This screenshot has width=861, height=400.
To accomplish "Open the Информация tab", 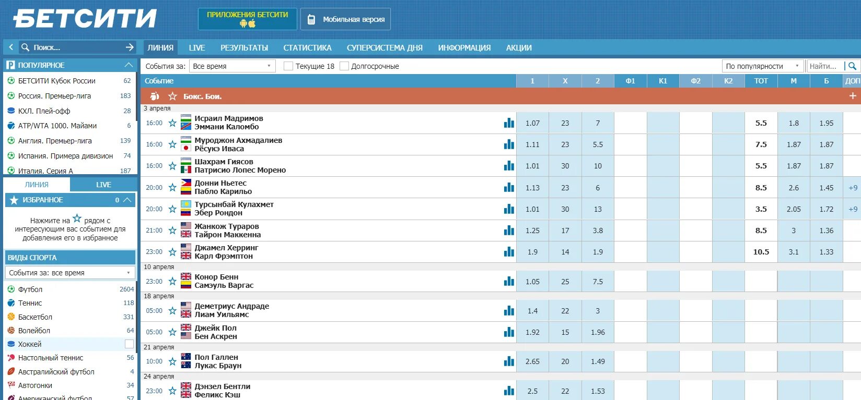I will click(x=464, y=47).
